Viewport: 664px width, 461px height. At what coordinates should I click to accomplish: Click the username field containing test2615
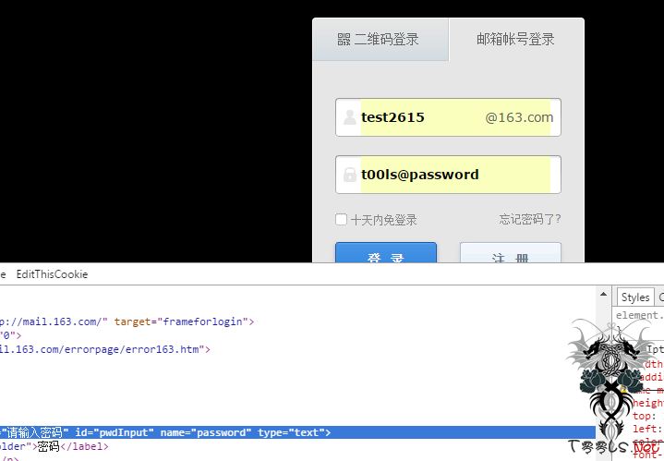point(448,117)
